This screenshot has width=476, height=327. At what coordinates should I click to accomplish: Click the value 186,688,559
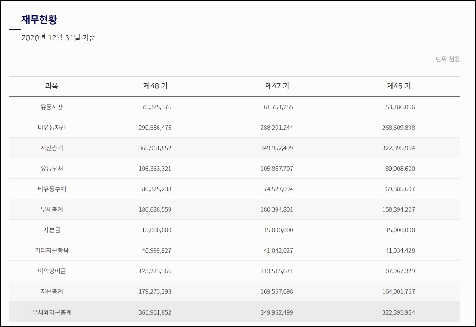155,209
